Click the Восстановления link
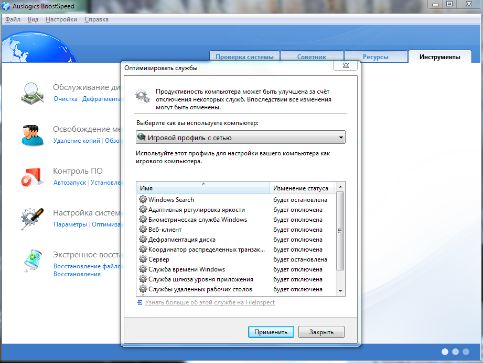Viewport: 483px width, 363px height. 77,274
